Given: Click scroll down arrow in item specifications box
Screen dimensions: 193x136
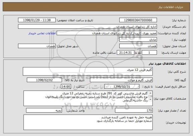Looking at the screenshot, I should click(150, 99).
